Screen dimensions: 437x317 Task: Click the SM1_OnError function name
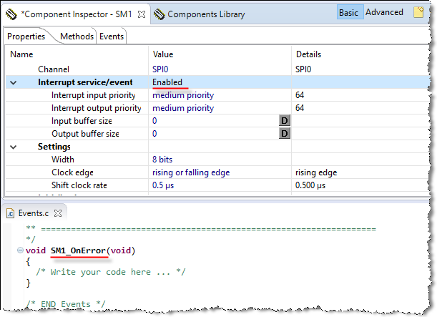(x=78, y=250)
